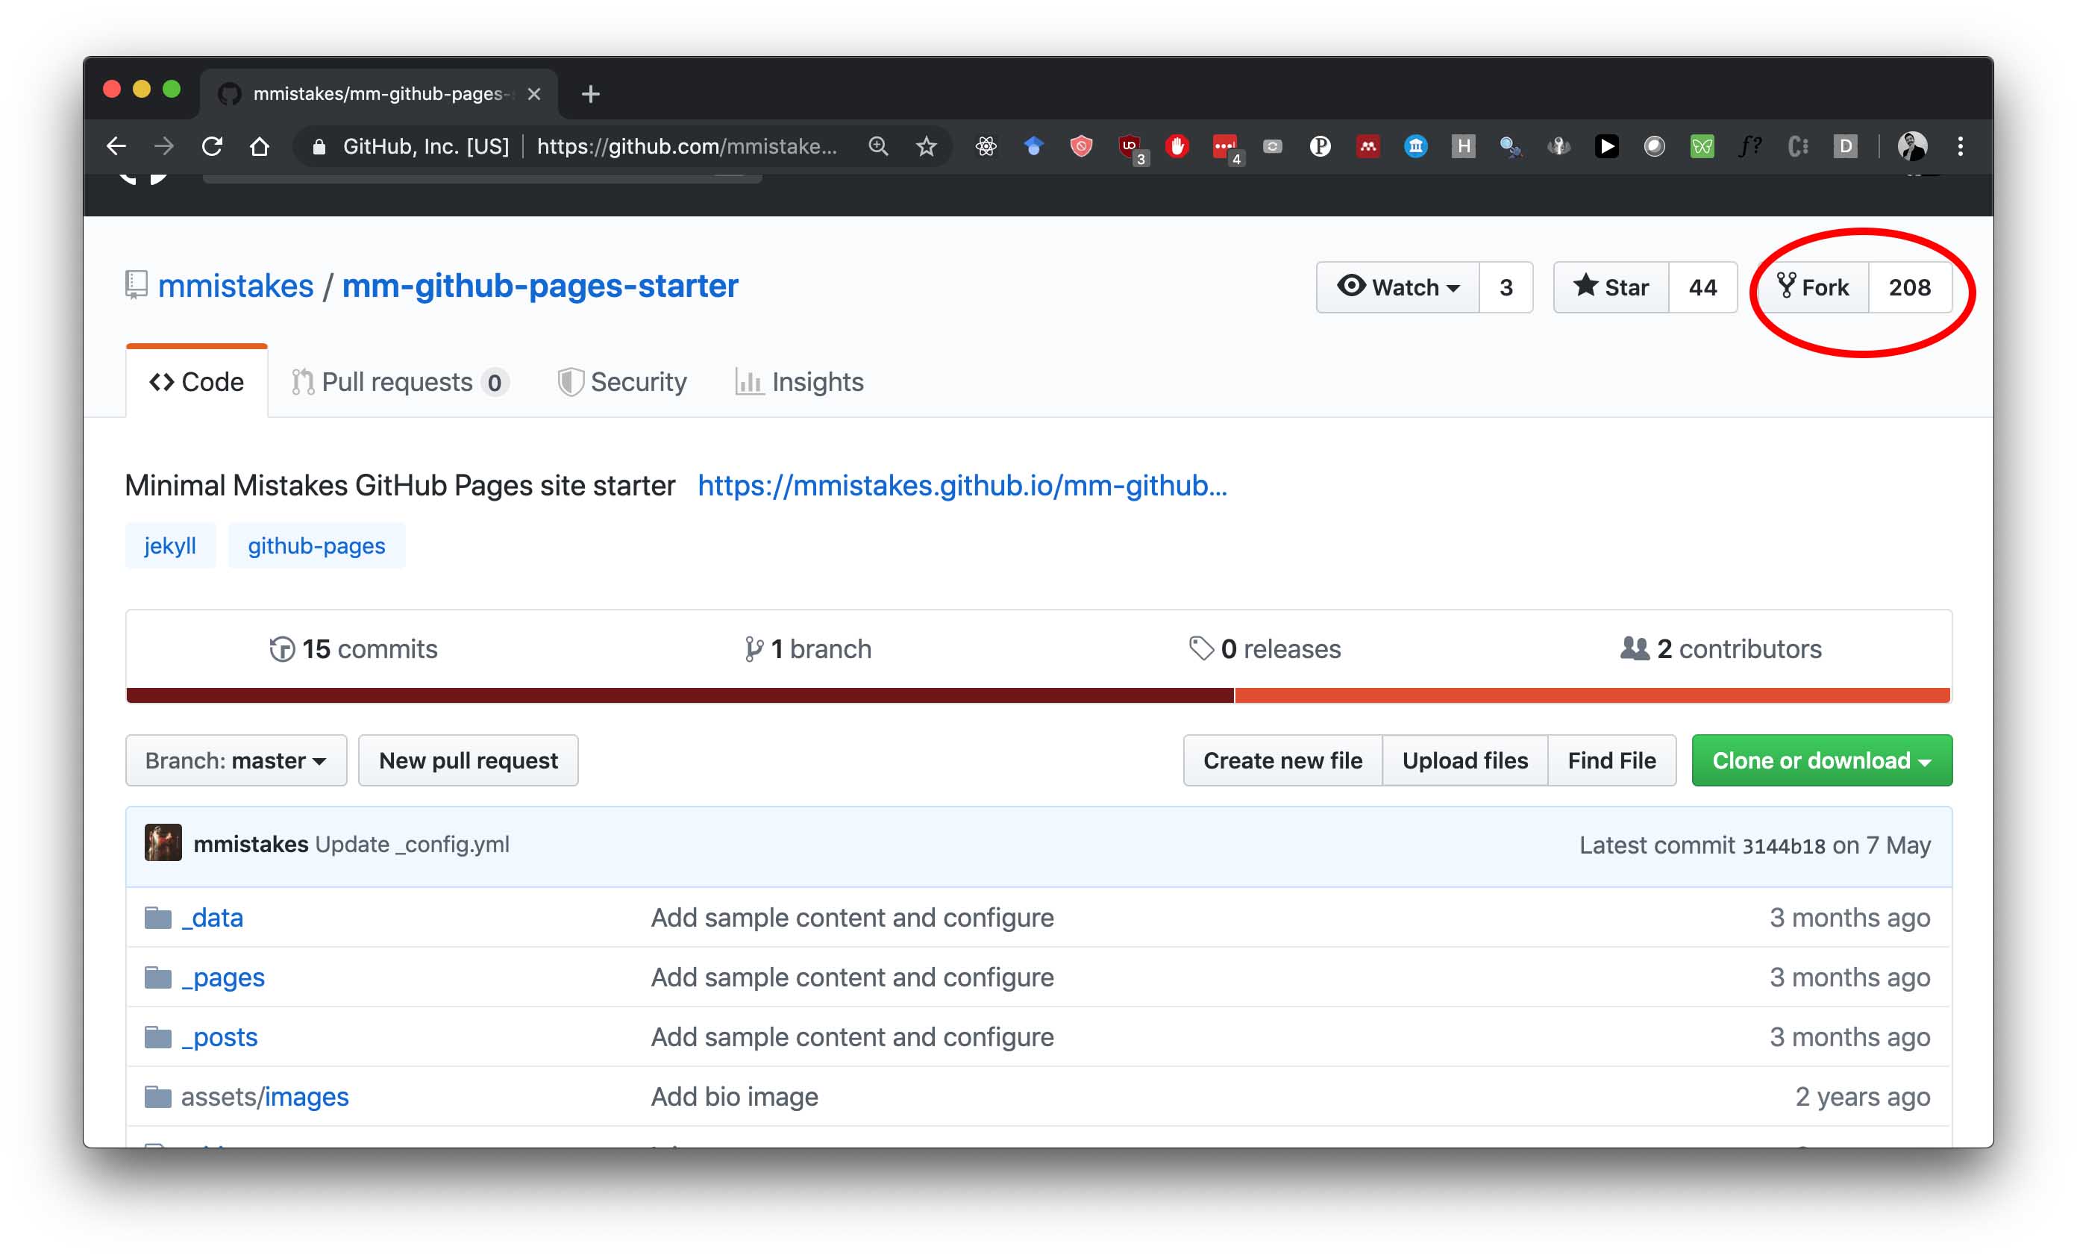2077x1258 pixels.
Task: Bookmark page with the star icon
Action: coord(927,147)
